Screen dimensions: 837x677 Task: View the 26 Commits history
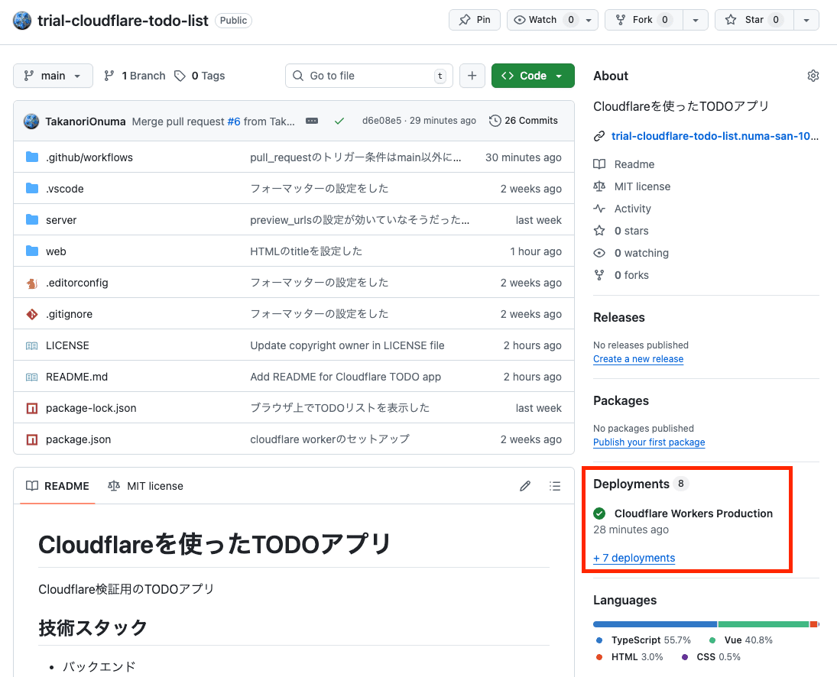click(524, 121)
